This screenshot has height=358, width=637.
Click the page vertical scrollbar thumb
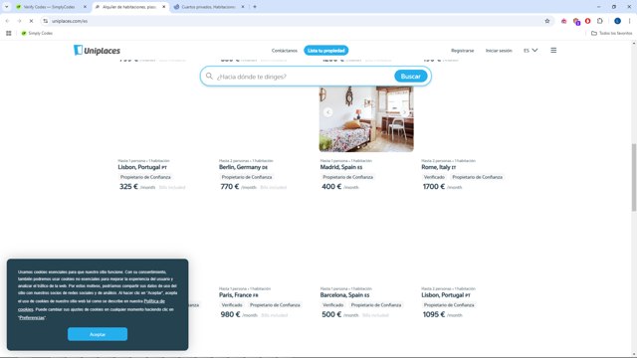(x=633, y=177)
